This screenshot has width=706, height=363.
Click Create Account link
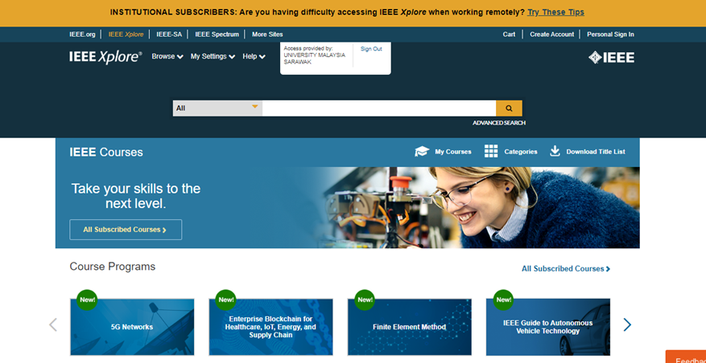click(x=552, y=35)
